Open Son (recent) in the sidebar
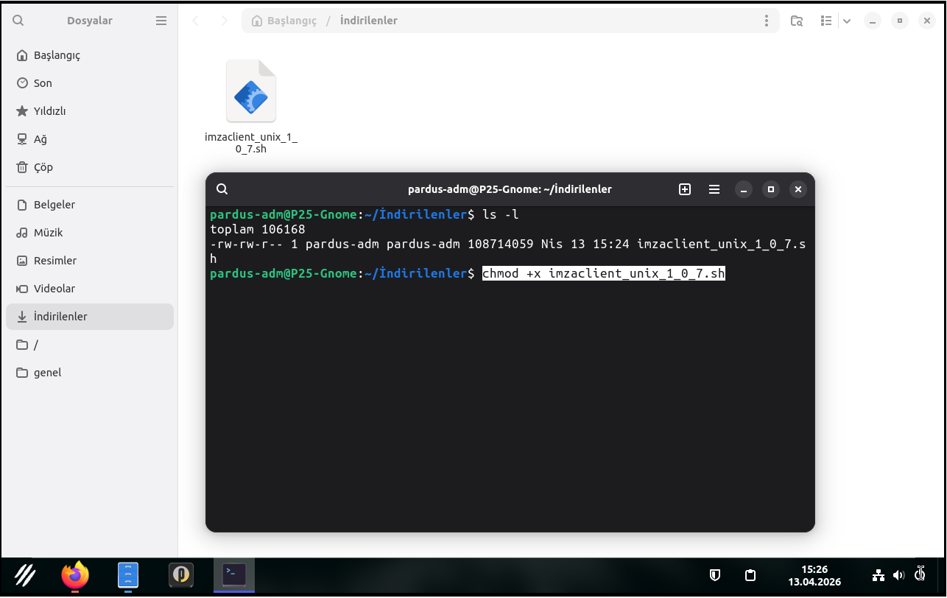Image resolution: width=947 pixels, height=598 pixels. coord(90,83)
